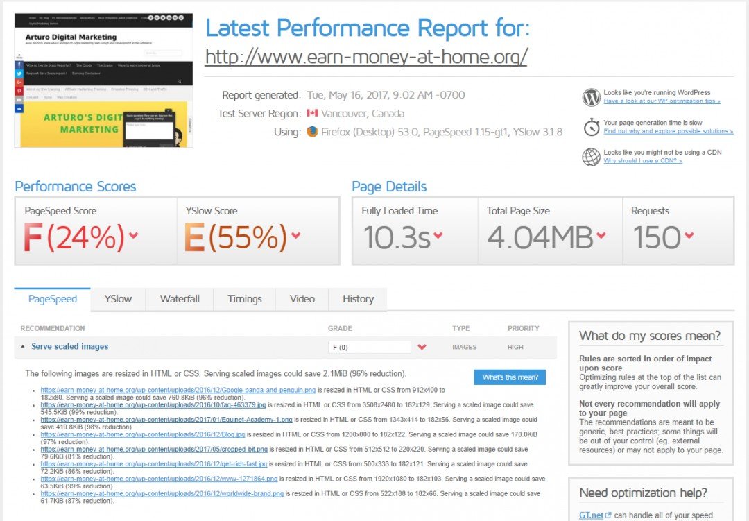Viewport: 749px width, 521px height.
Task: Click the RECOMMENDATION column header
Action: [53, 328]
